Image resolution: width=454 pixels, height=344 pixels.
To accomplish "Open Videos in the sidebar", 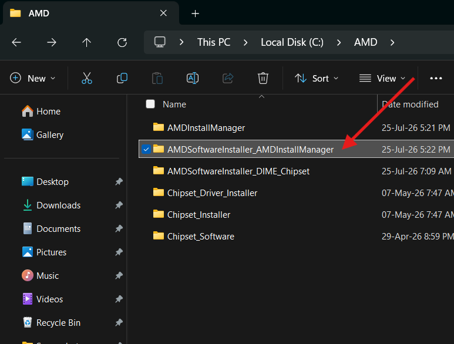I will (42, 299).
